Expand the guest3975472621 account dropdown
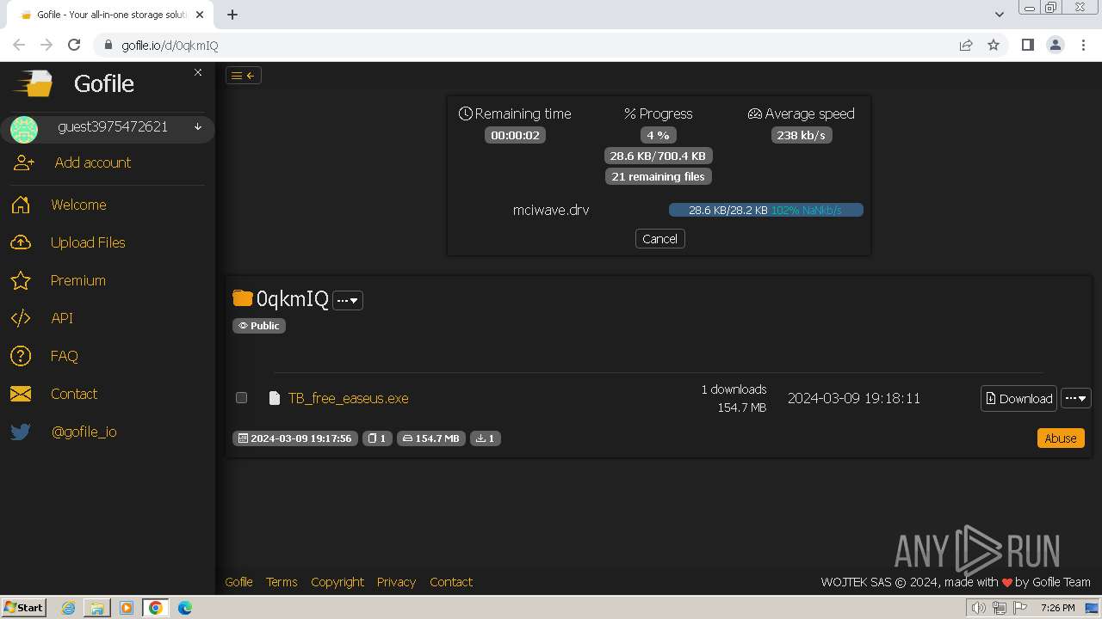The image size is (1102, 619). [198, 127]
